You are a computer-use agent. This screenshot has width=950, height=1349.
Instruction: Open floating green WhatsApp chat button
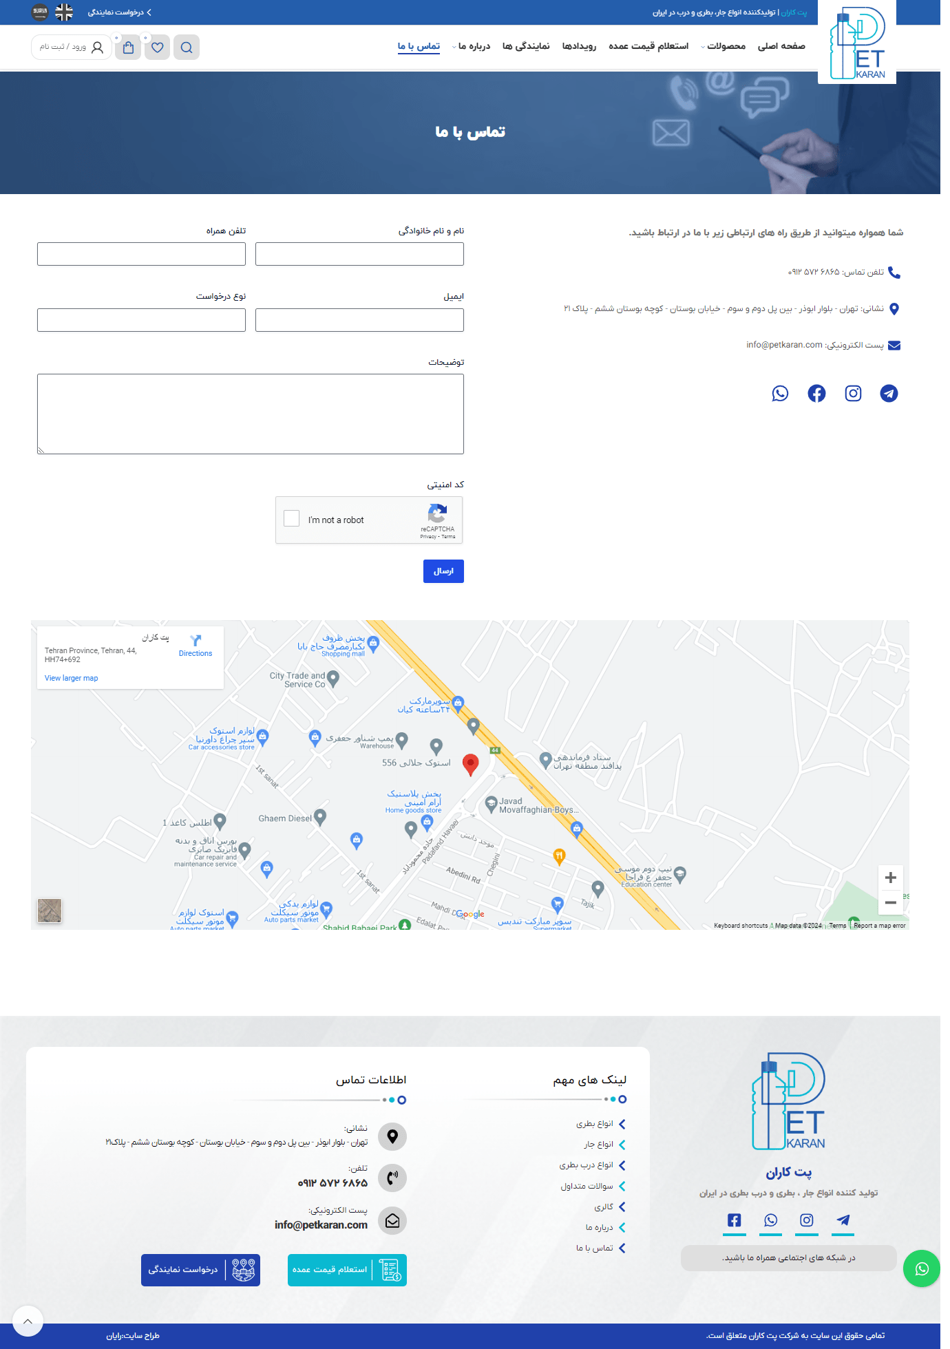(x=922, y=1268)
